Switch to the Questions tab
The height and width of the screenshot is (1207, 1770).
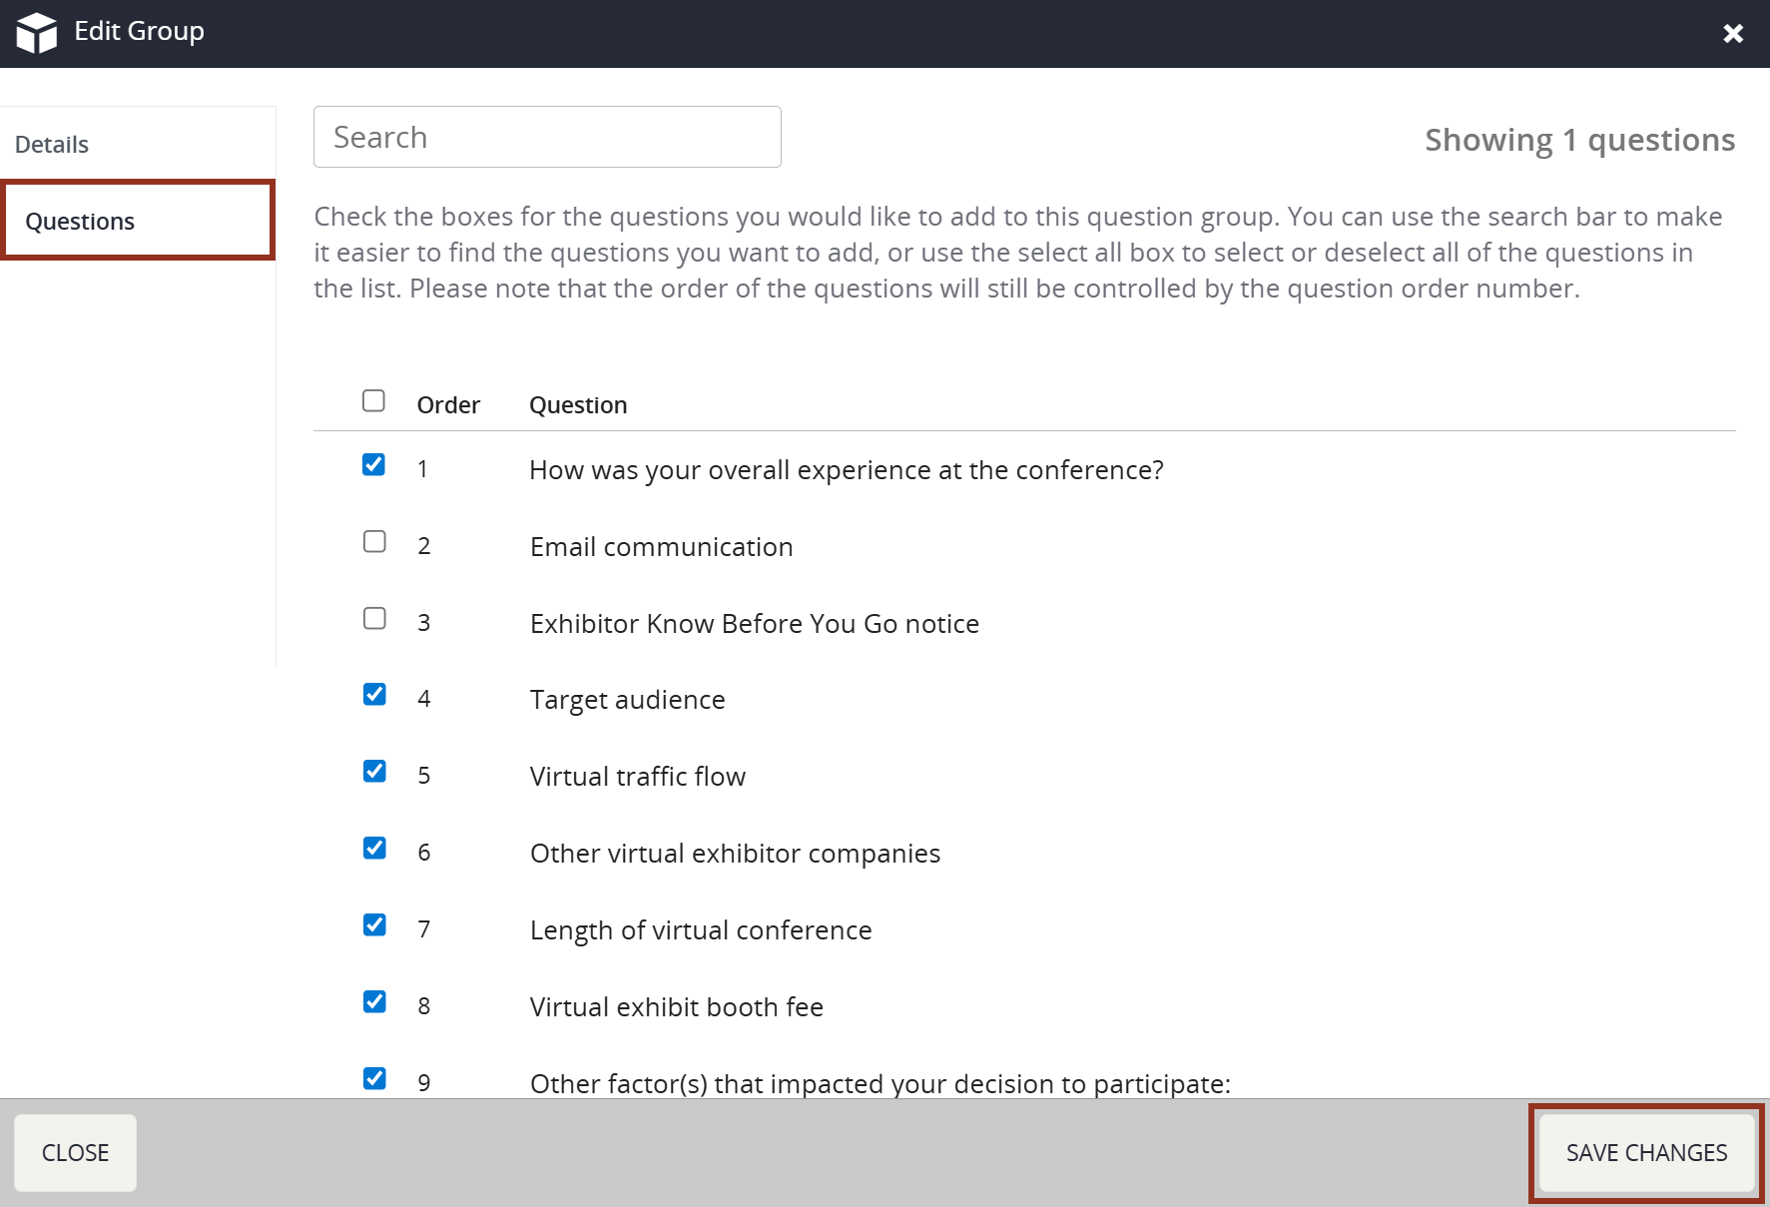click(x=138, y=221)
